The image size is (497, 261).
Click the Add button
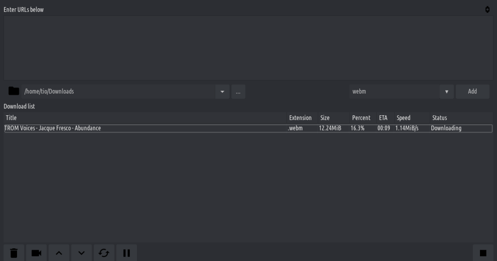472,92
